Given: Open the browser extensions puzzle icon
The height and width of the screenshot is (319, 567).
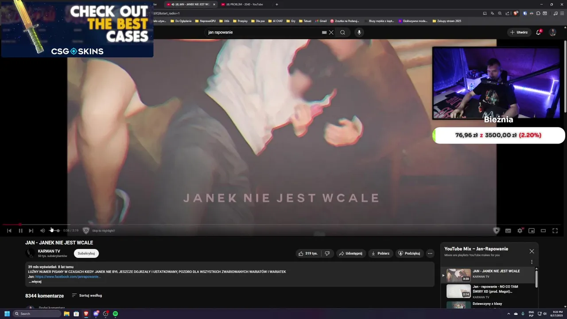Looking at the screenshot, I should [538, 13].
